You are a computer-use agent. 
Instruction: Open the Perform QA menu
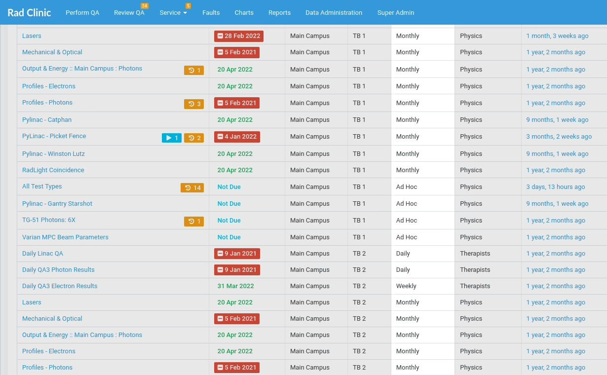pos(82,13)
